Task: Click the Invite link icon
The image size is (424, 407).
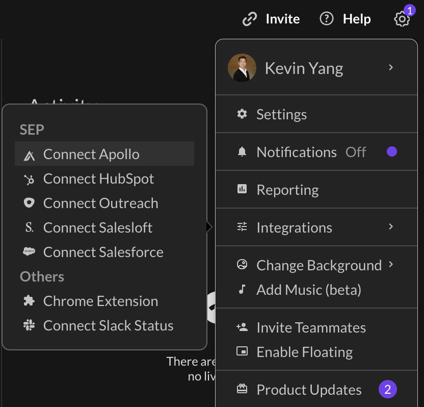Action: point(249,19)
